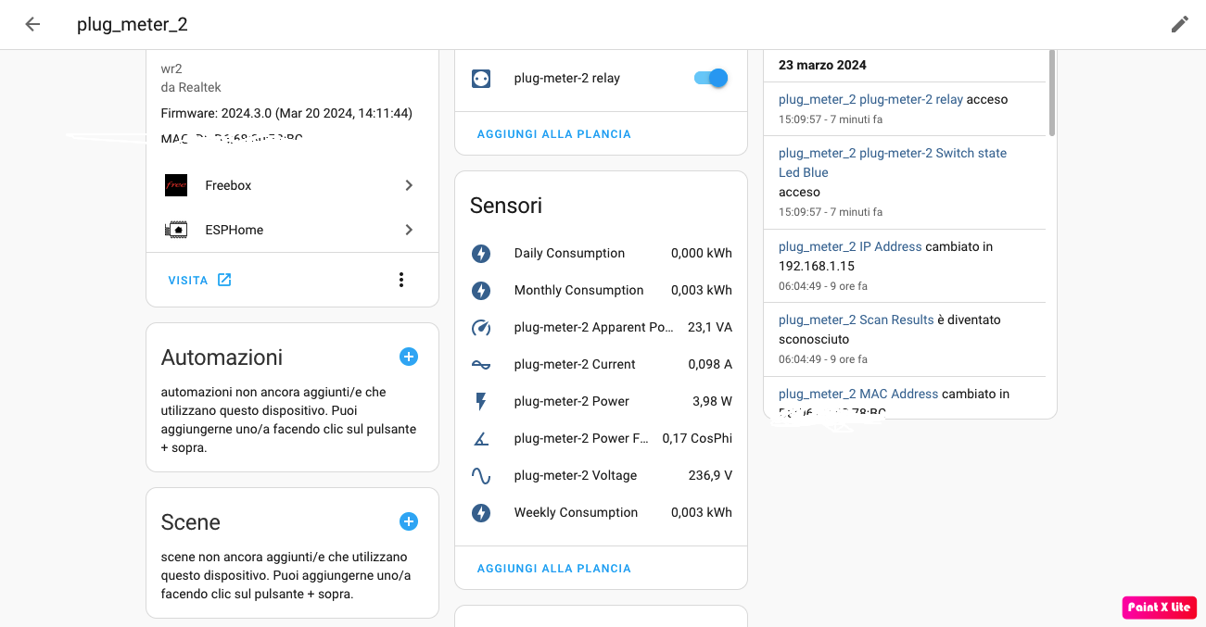Select Weekly Consumption sensor label
This screenshot has width=1206, height=627.
coord(576,512)
